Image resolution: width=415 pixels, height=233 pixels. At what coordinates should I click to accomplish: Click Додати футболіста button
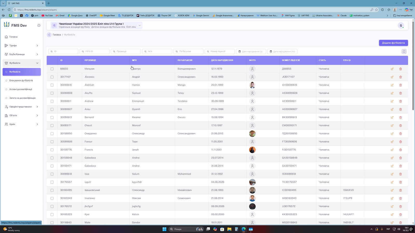click(x=393, y=43)
